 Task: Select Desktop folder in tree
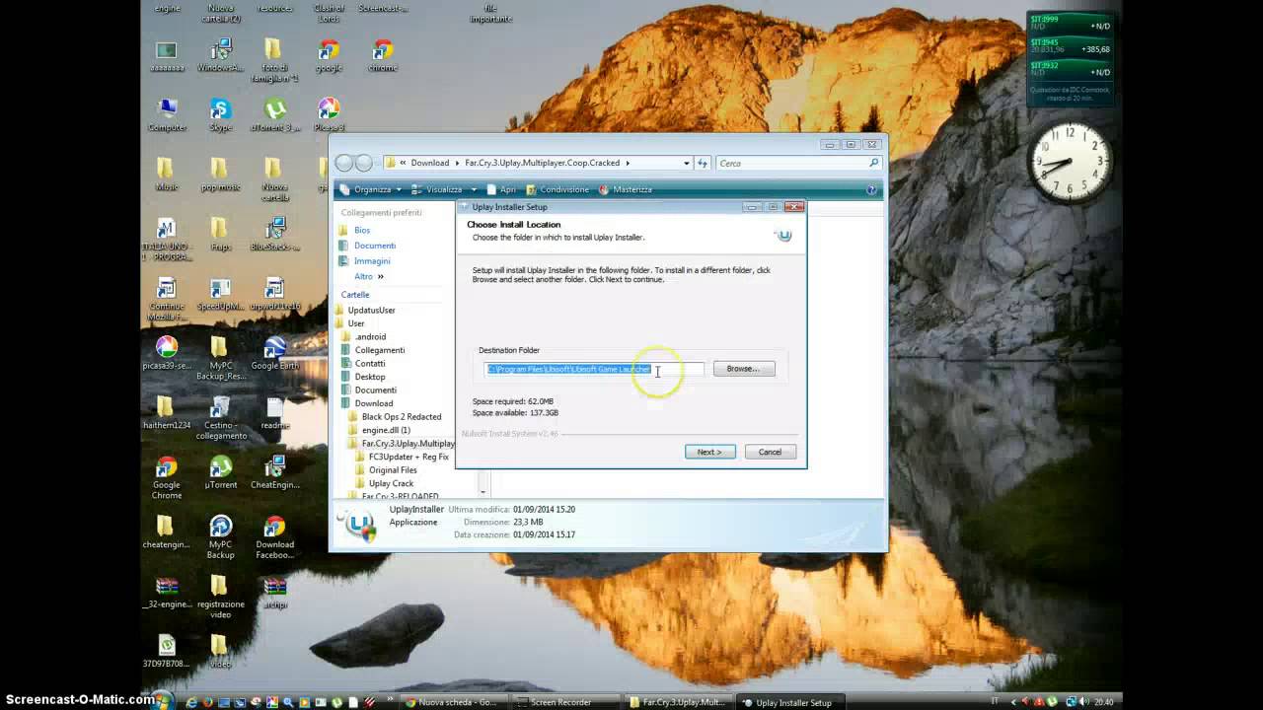[x=370, y=377]
